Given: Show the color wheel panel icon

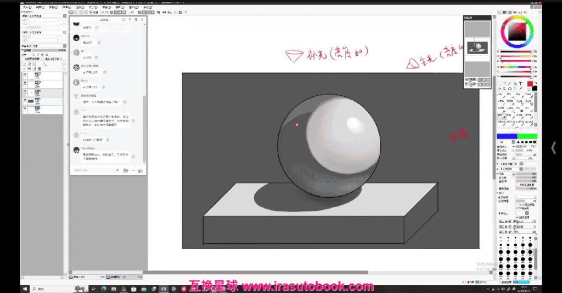Looking at the screenshot, I should (499, 12).
